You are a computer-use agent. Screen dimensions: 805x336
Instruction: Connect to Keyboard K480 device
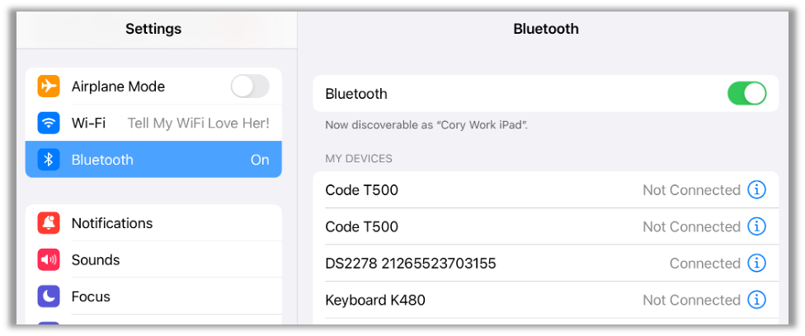pyautogui.click(x=495, y=300)
